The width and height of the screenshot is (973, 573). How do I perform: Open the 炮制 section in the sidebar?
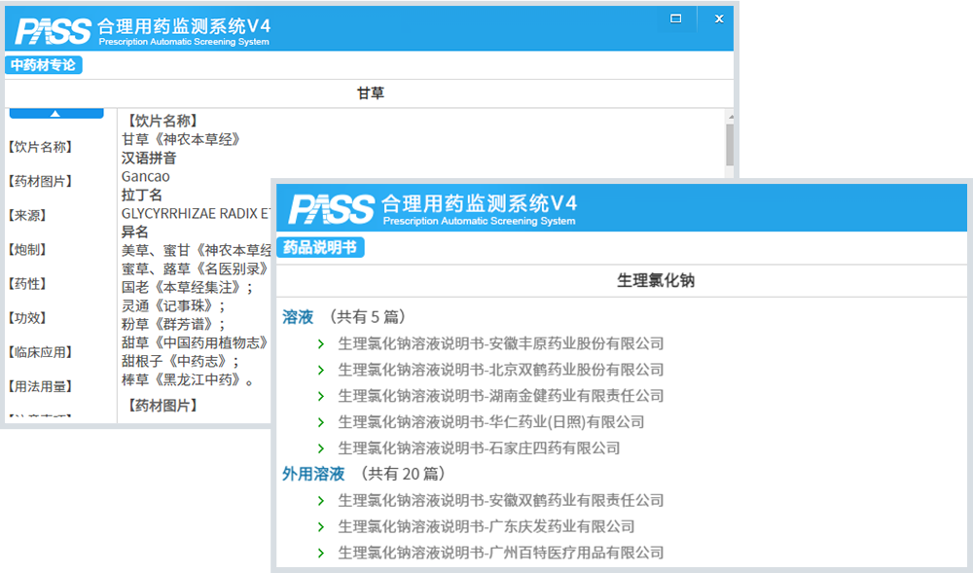(x=27, y=250)
